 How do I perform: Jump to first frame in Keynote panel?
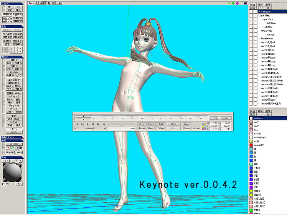(x=77, y=124)
